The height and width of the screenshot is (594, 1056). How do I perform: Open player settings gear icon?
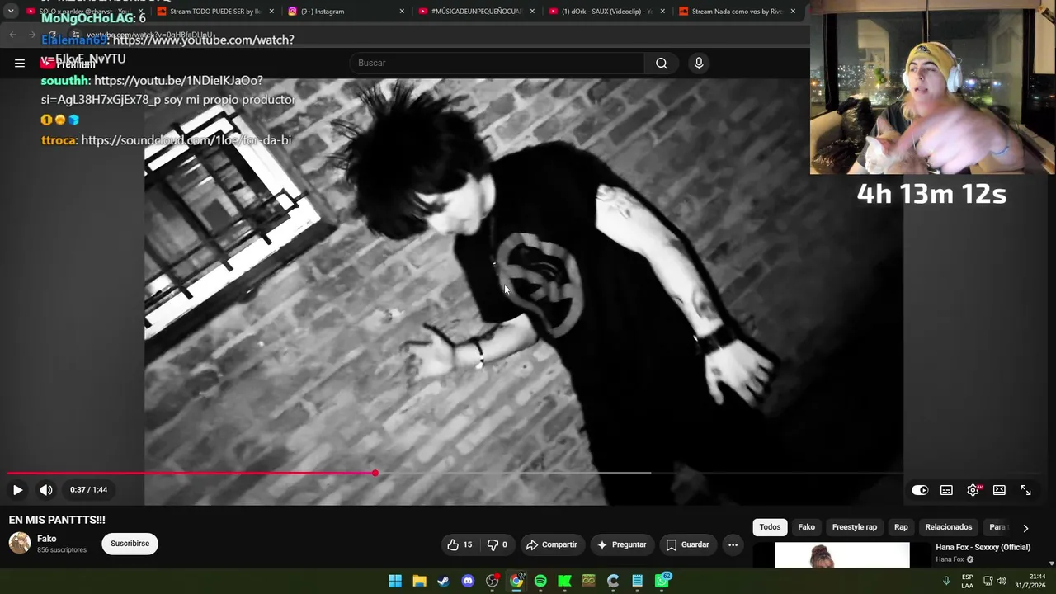[x=973, y=490]
